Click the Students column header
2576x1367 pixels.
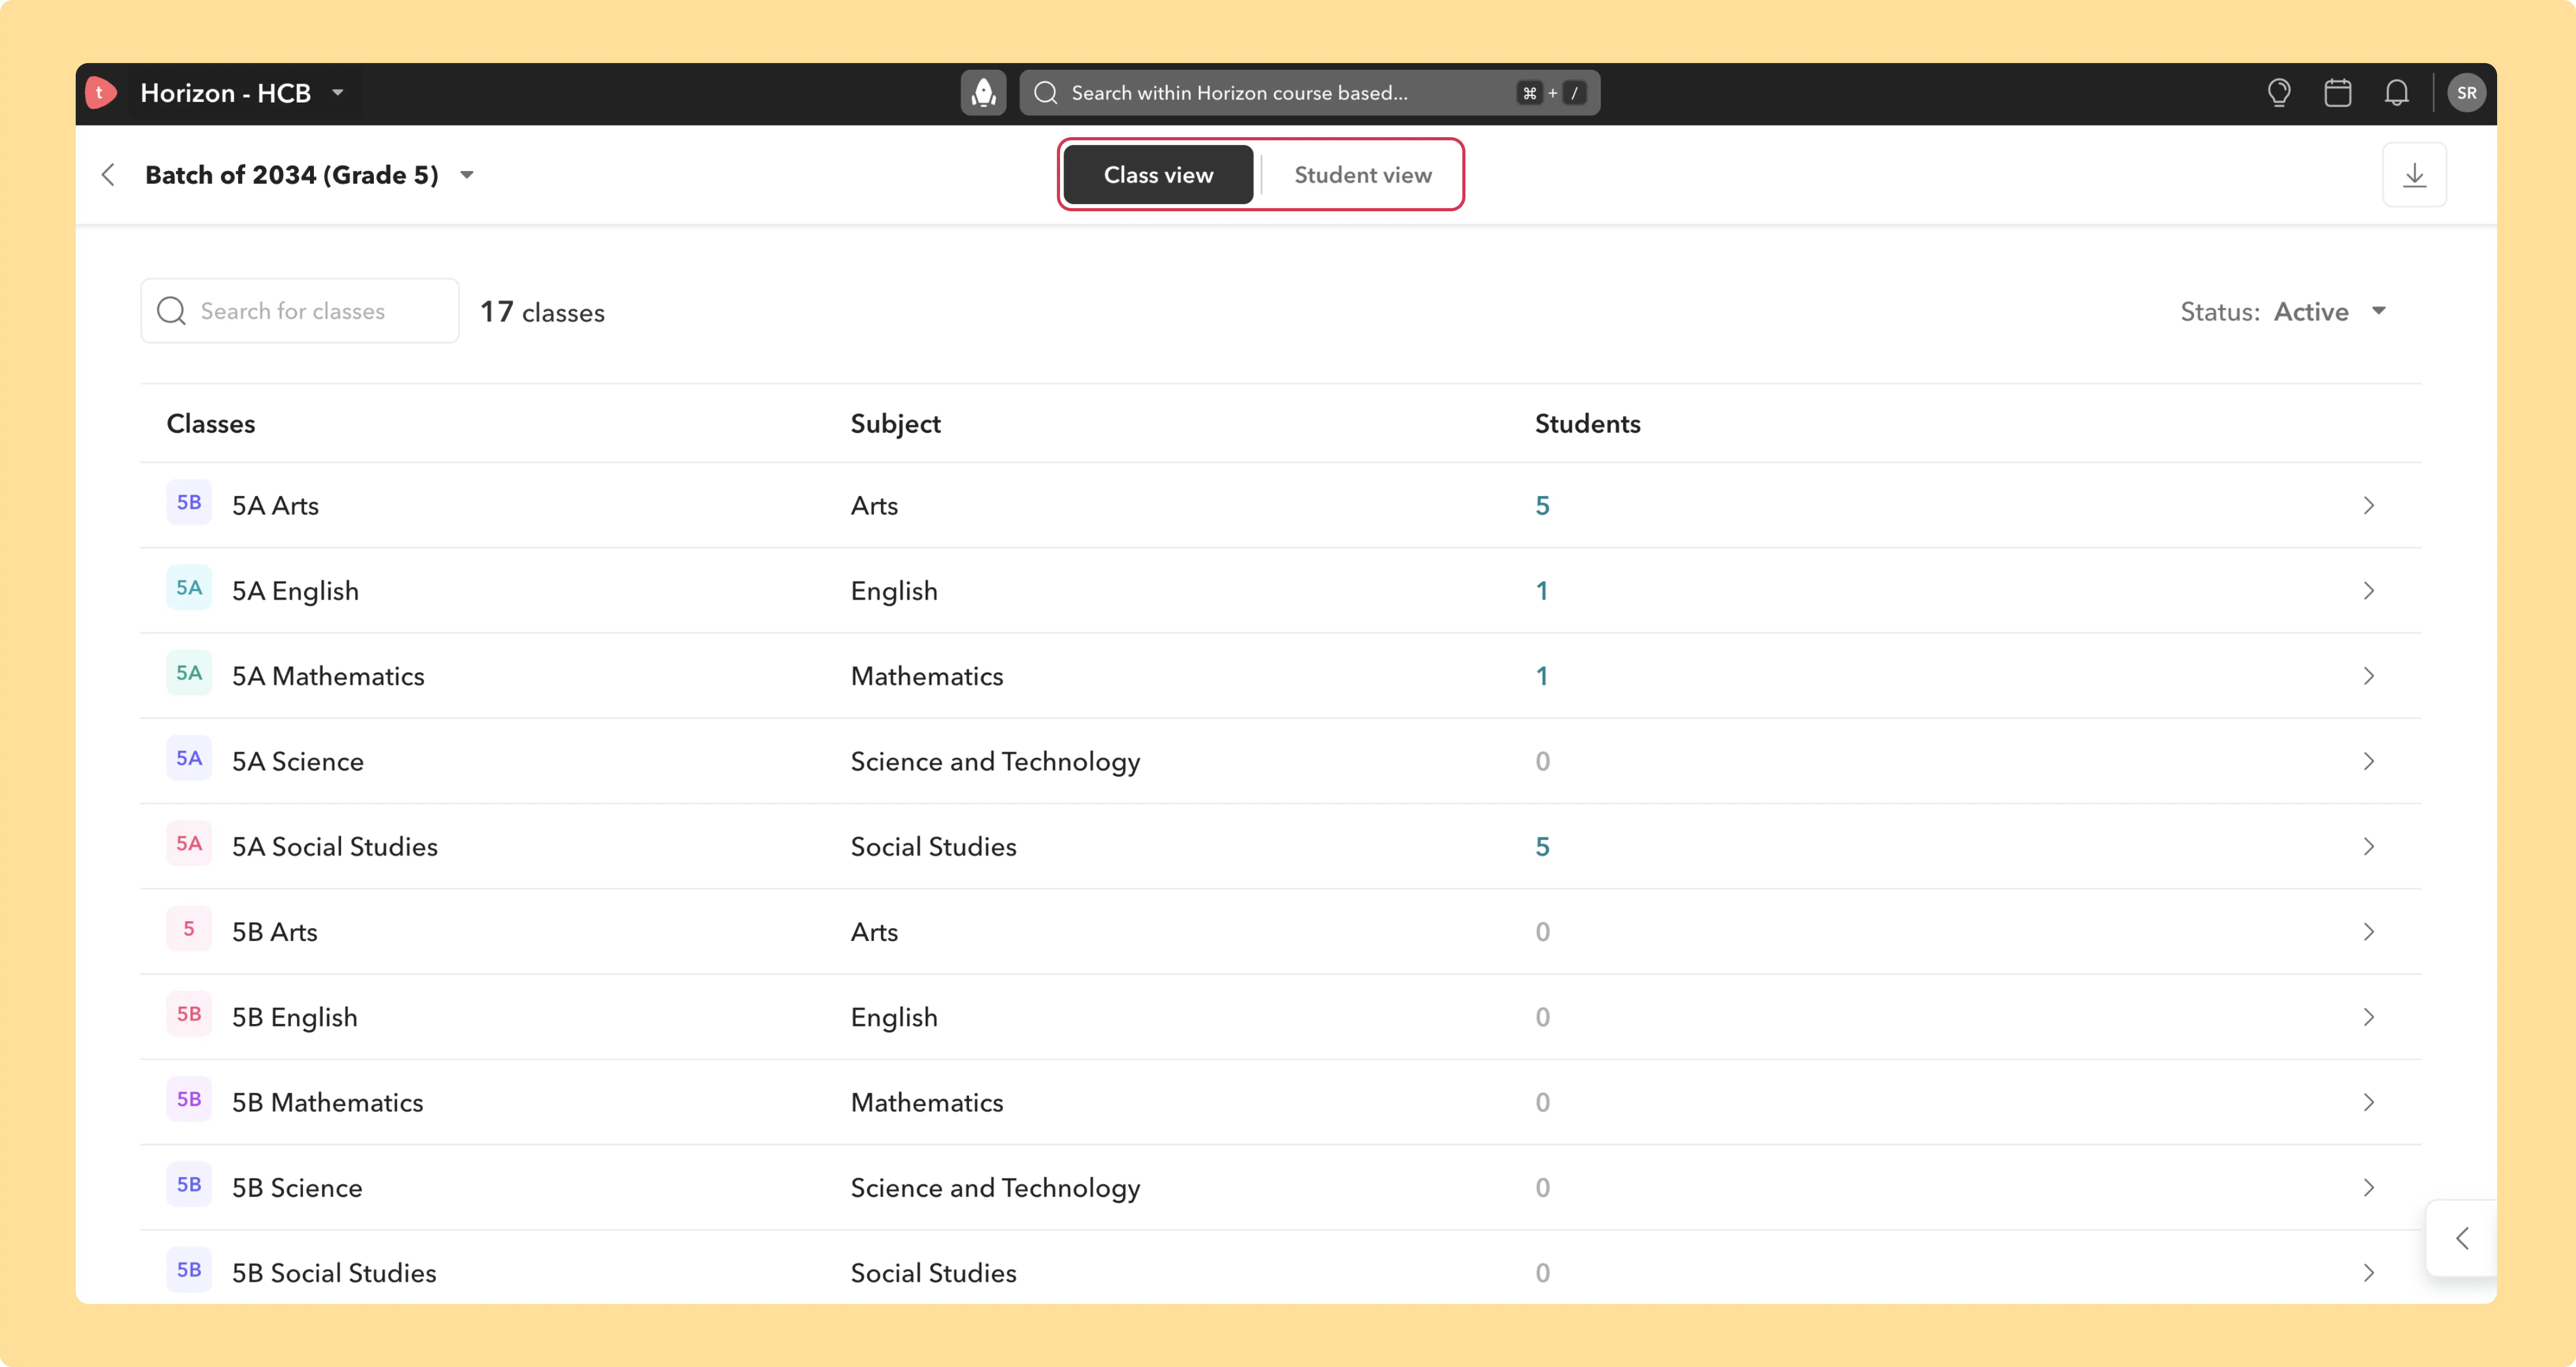(1588, 424)
